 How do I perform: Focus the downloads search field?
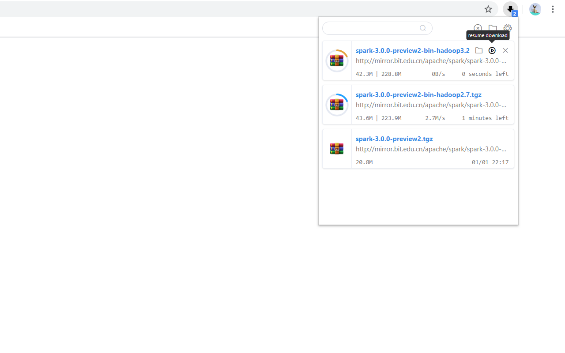(377, 28)
